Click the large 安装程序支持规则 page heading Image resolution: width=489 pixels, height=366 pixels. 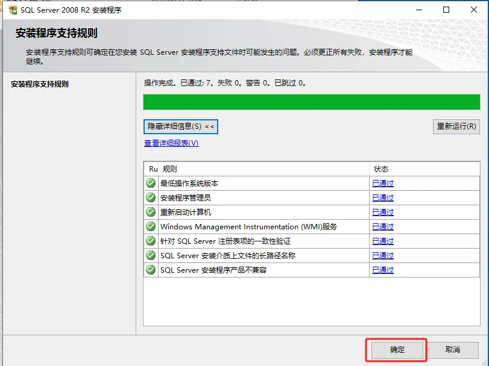point(57,33)
